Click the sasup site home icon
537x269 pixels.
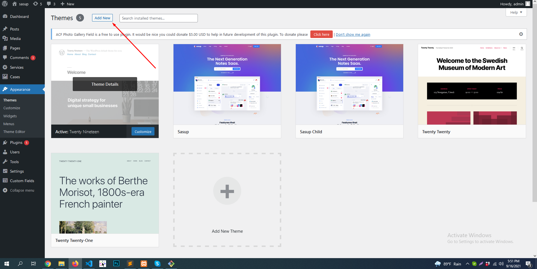15,4
